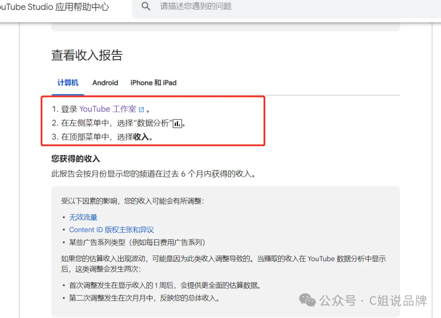Click text 受以下因素的影响，您的收入可能会有所调整

coord(132,201)
